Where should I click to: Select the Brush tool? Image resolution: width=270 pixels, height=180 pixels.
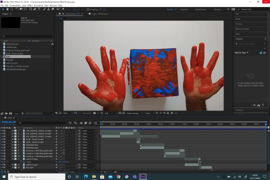tap(44, 9)
